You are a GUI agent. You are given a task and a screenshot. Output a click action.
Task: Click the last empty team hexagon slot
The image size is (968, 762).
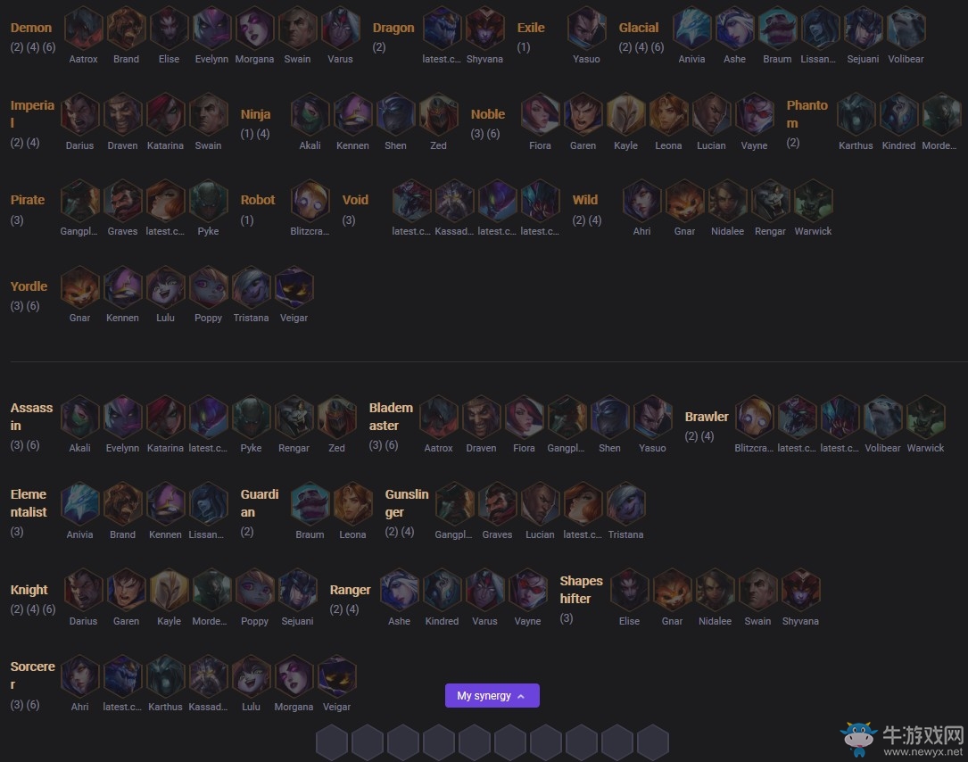click(652, 743)
